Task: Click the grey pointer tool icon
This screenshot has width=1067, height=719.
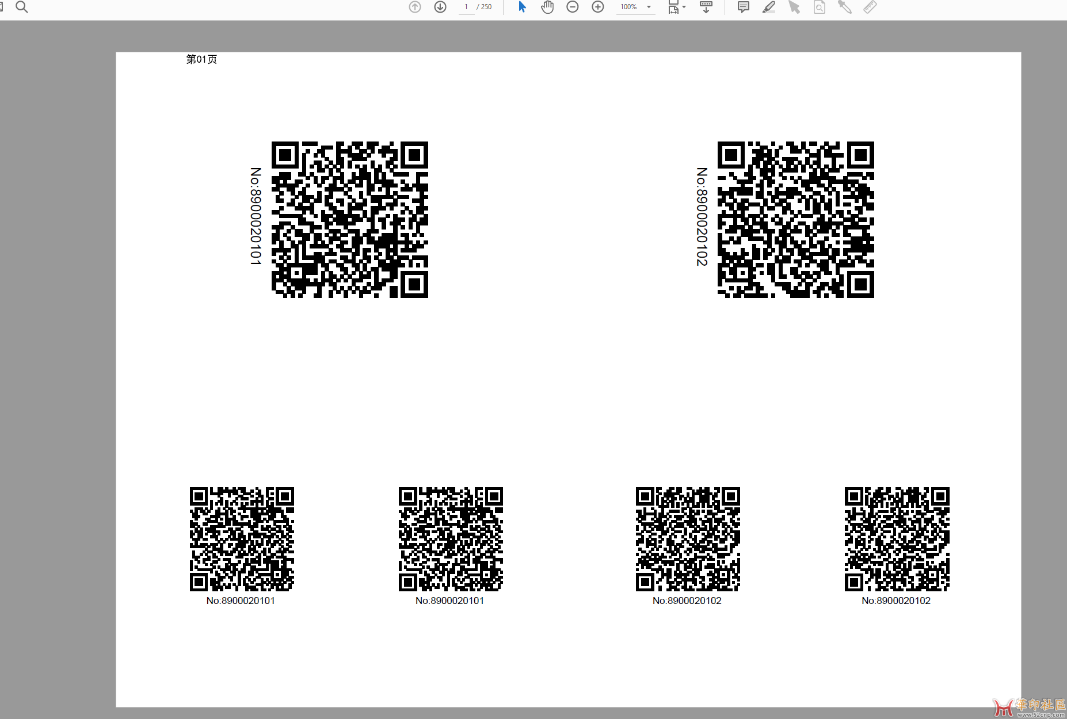Action: point(794,7)
